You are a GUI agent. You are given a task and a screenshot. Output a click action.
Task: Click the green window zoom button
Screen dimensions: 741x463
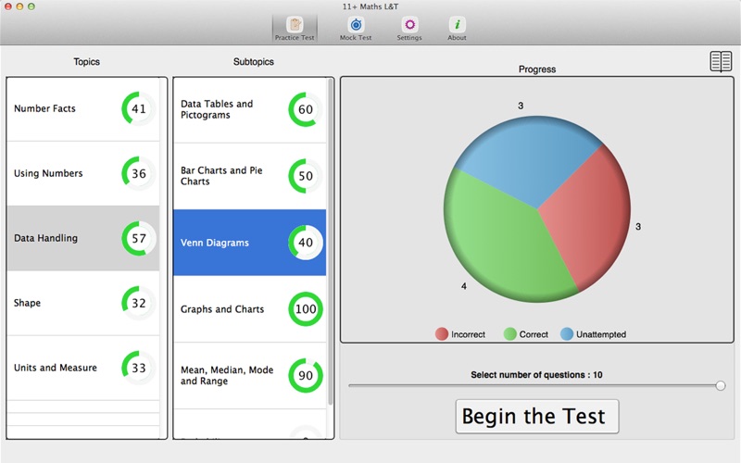tap(31, 6)
